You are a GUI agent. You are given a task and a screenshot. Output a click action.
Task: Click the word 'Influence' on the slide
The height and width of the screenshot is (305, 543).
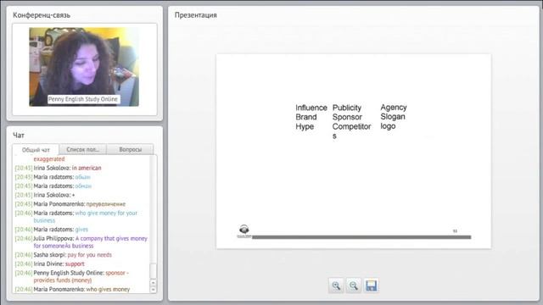(311, 108)
